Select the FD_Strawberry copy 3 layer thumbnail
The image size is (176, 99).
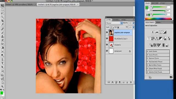pos(111,38)
